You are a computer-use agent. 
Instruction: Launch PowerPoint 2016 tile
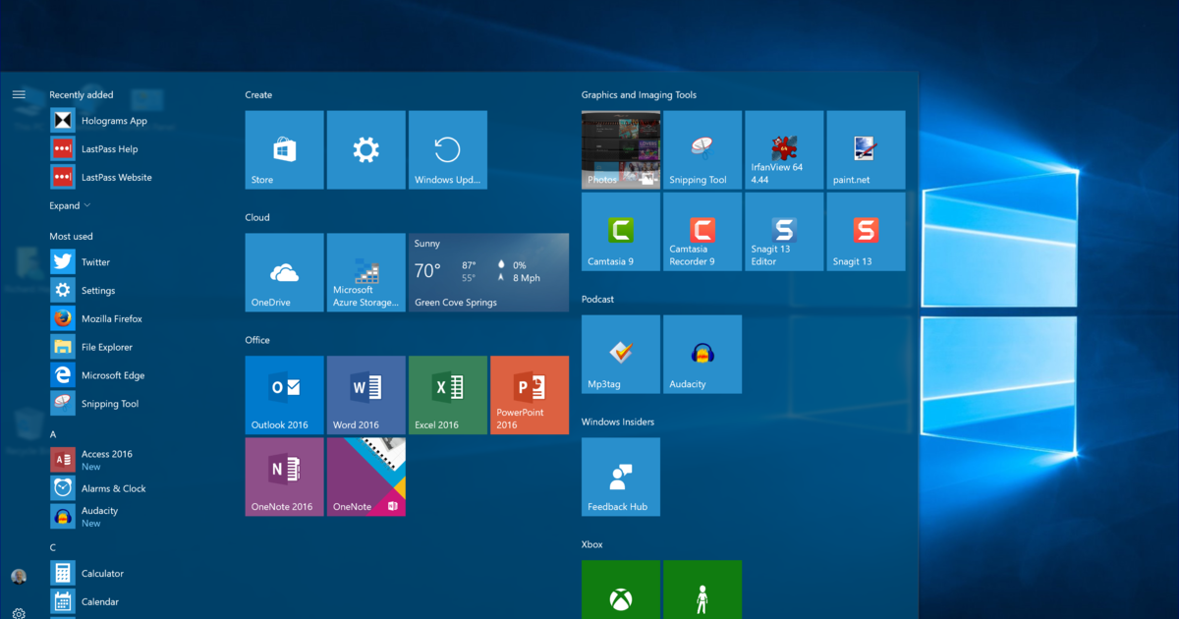(530, 395)
